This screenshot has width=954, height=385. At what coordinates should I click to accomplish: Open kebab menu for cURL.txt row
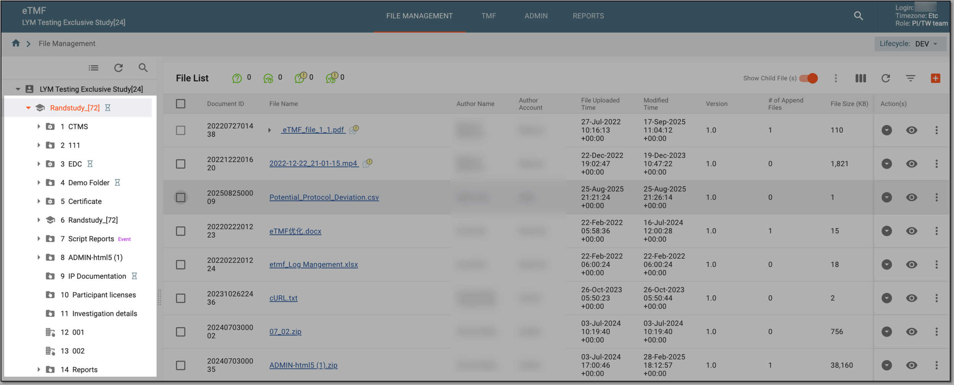pyautogui.click(x=936, y=298)
